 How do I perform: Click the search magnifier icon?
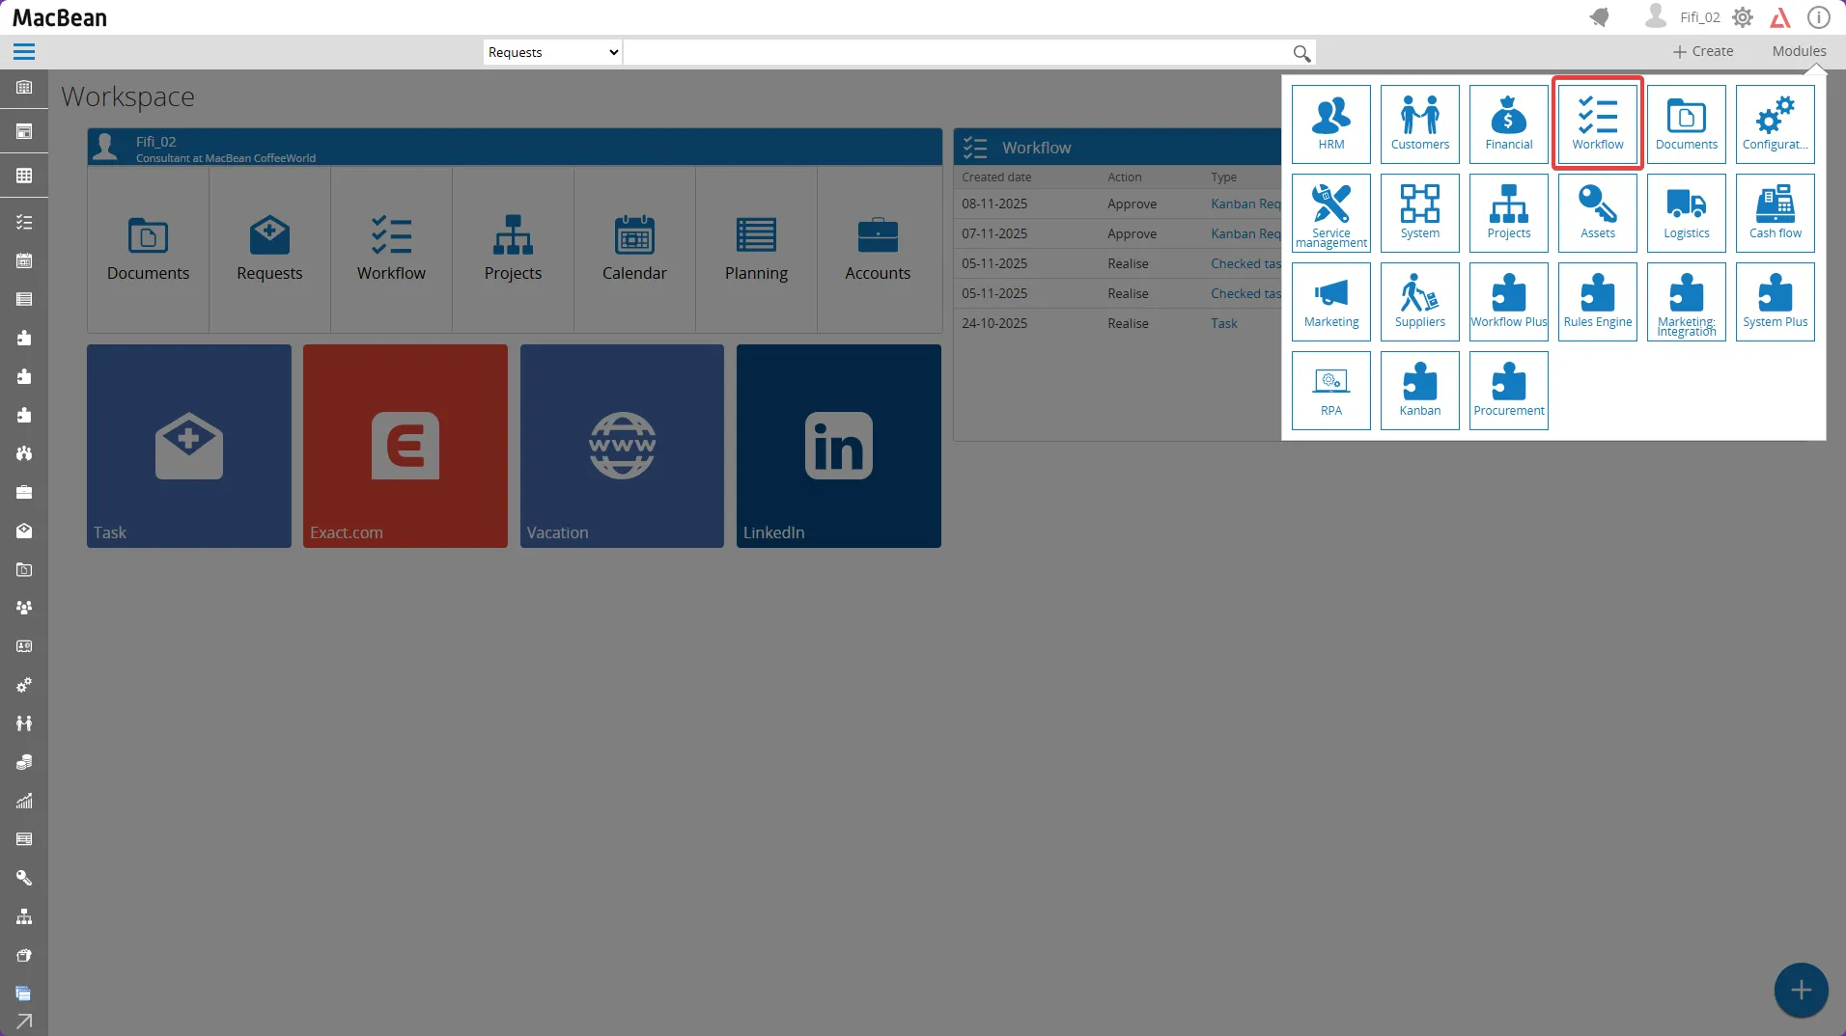tap(1301, 53)
